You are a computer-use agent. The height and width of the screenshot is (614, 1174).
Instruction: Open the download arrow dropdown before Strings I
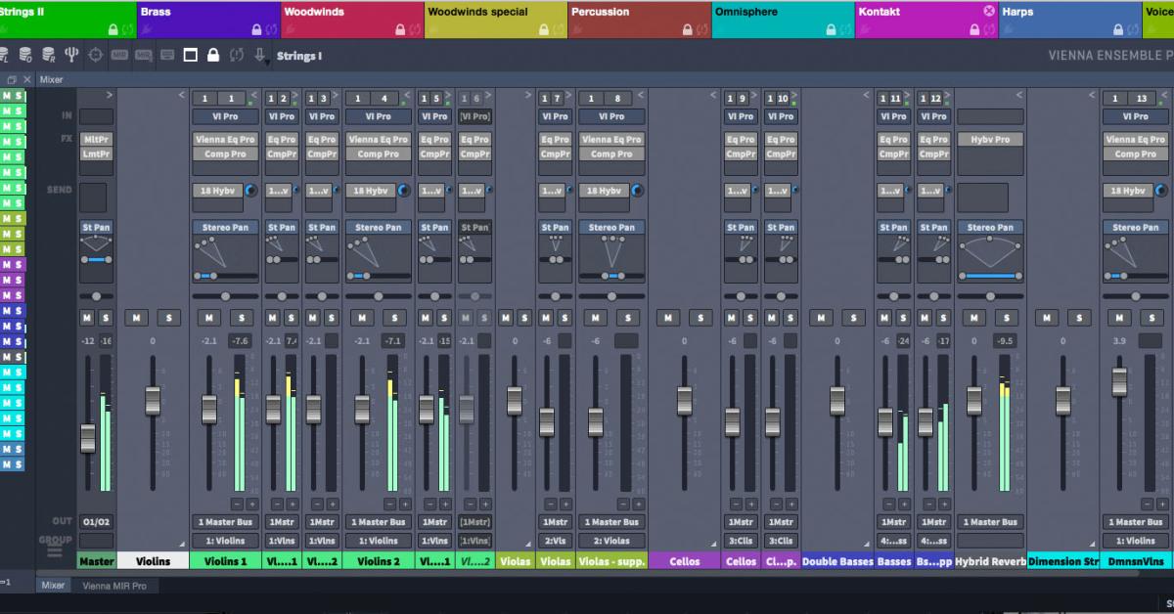coord(260,56)
